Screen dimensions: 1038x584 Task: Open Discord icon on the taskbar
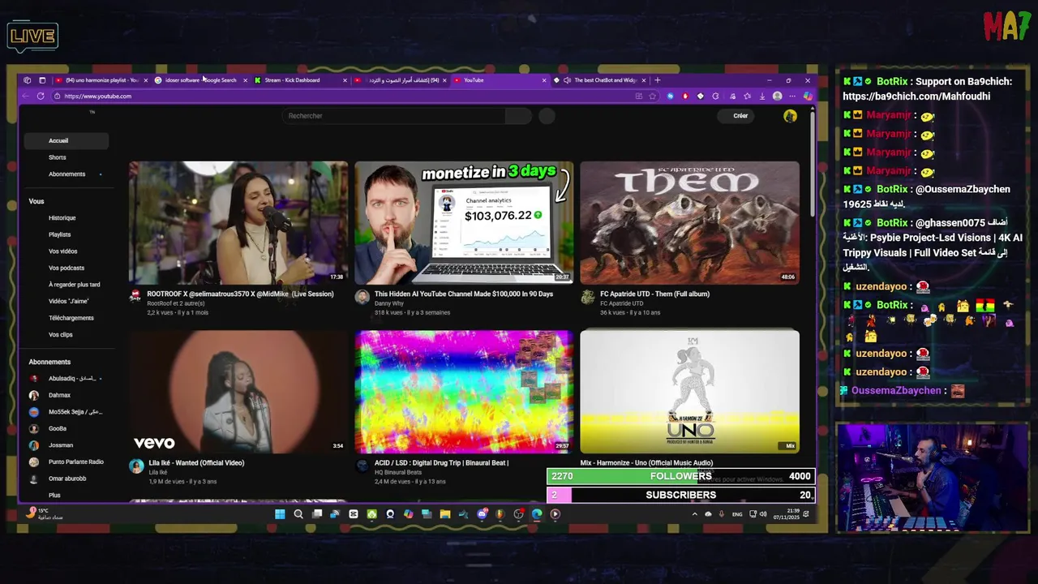click(x=483, y=513)
